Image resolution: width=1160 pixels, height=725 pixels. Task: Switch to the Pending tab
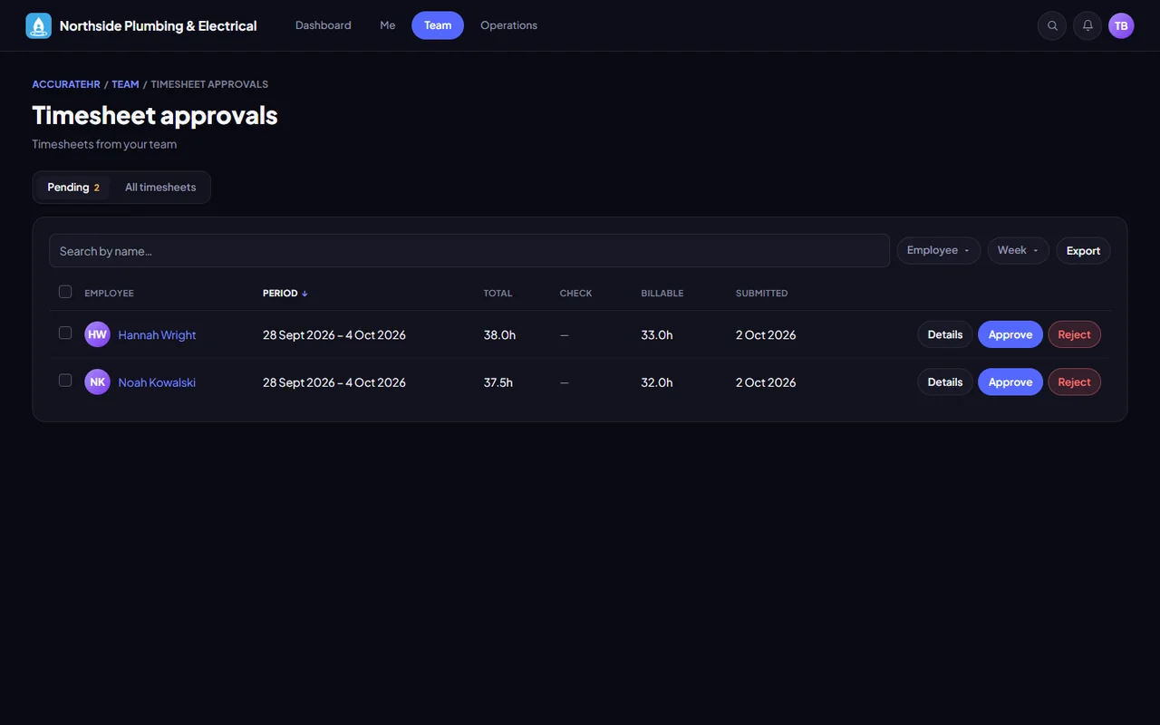point(73,188)
